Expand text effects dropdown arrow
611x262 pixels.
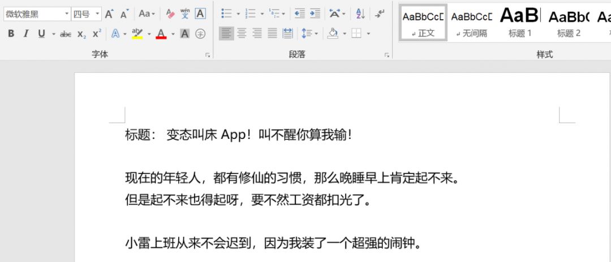(125, 34)
